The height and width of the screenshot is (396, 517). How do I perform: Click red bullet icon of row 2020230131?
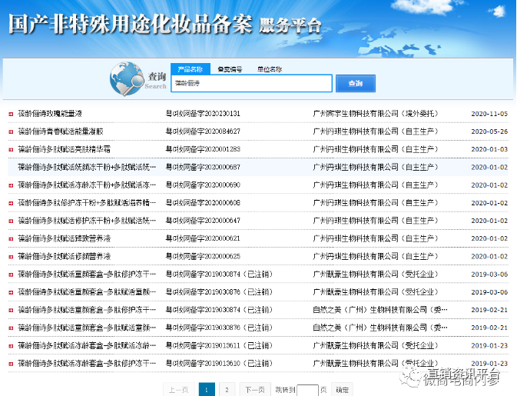click(x=11, y=114)
